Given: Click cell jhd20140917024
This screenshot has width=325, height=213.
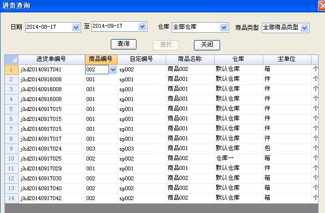Looking at the screenshot, I should 51,149.
